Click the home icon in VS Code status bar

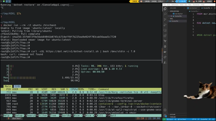(175, 119)
